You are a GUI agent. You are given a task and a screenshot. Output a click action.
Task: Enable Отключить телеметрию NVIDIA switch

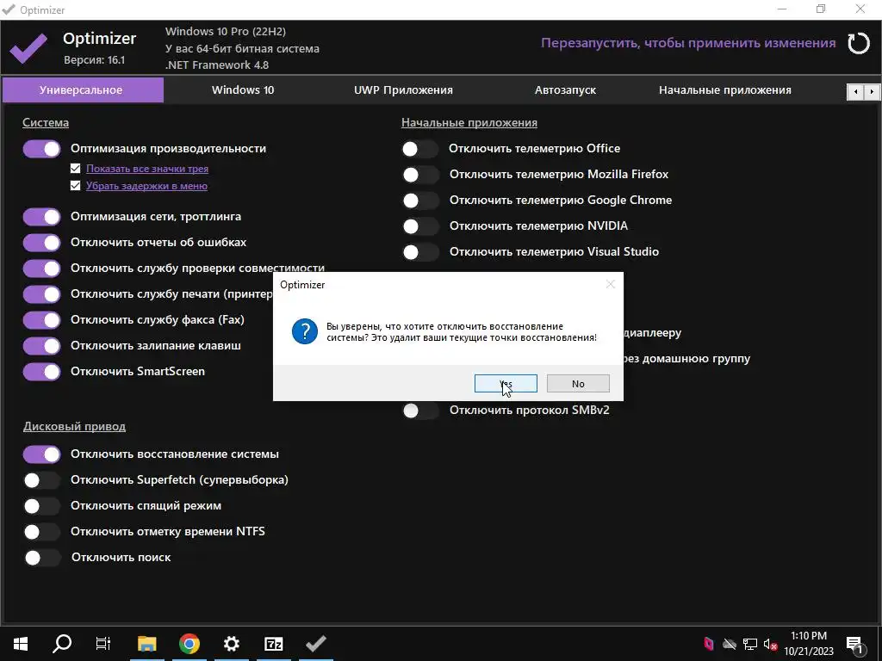point(420,226)
